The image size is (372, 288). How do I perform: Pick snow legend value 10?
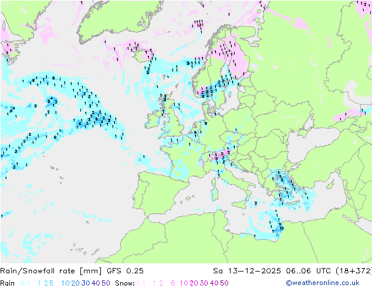click(184, 283)
